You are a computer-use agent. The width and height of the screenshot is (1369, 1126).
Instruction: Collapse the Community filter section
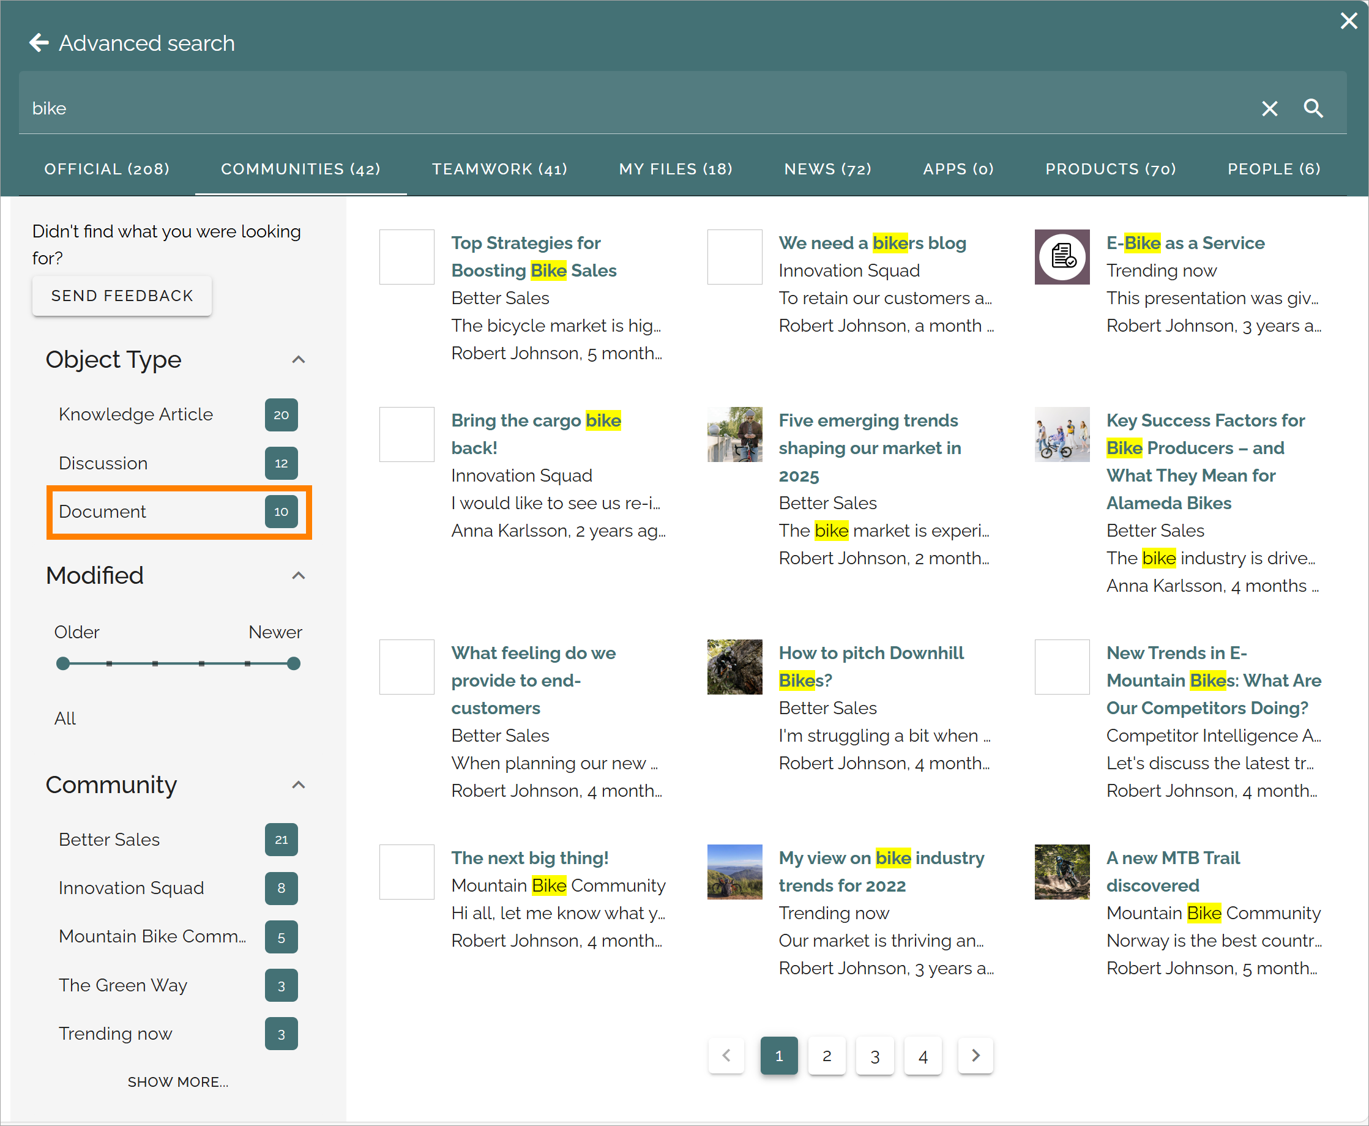point(298,785)
